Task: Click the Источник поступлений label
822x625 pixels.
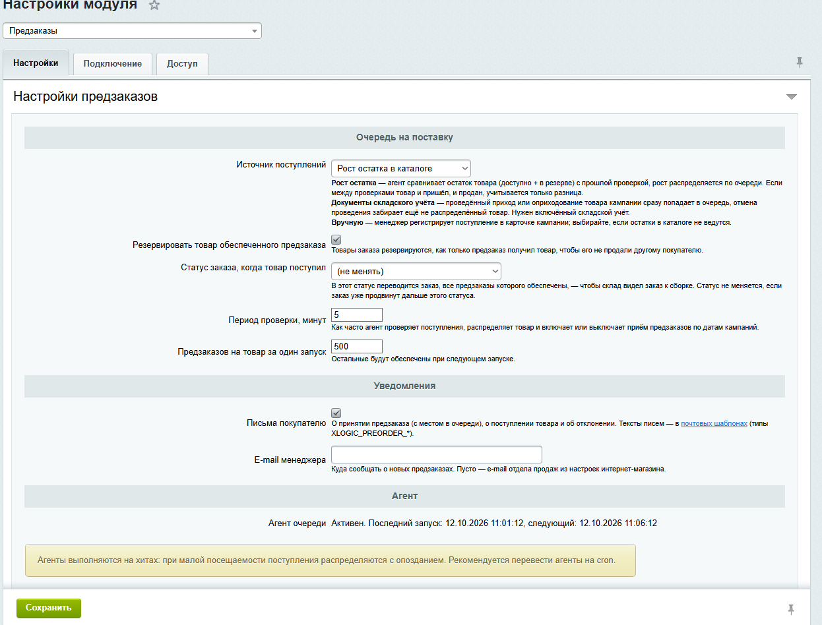Action: click(x=281, y=165)
